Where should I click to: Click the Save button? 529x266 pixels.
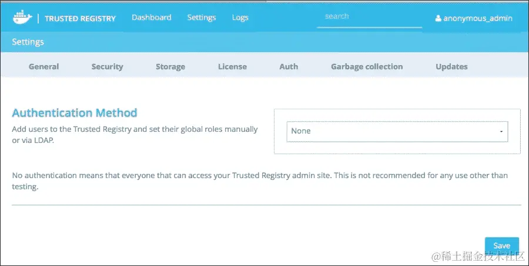coord(502,245)
